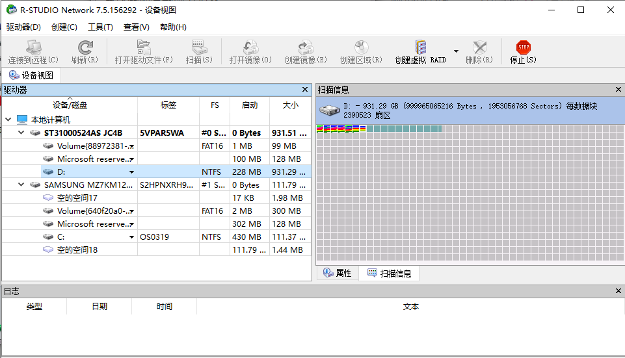The height and width of the screenshot is (358, 625).
Task: Sort by 设备/磁盘 column header
Action: (70, 105)
